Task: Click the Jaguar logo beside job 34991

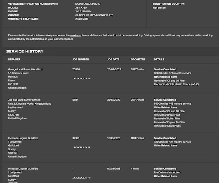Action: point(81,147)
